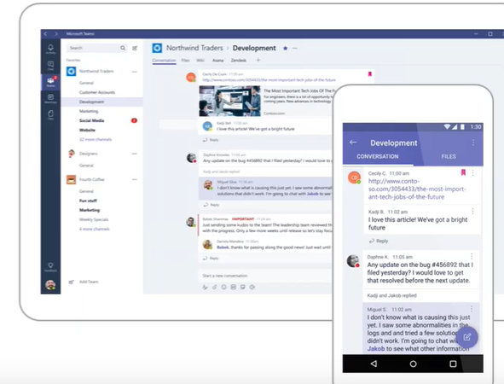Click the compose new chat icon beside search
The image size is (504, 384).
[x=135, y=49]
